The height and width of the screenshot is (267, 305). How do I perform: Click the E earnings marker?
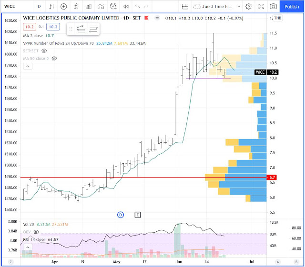[x=138, y=215]
